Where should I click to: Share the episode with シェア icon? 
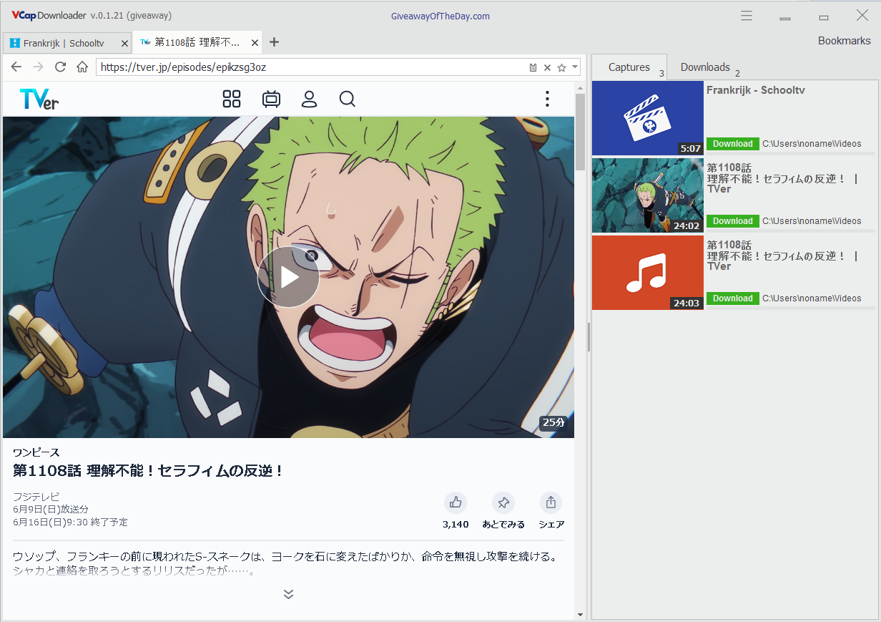[x=551, y=502]
